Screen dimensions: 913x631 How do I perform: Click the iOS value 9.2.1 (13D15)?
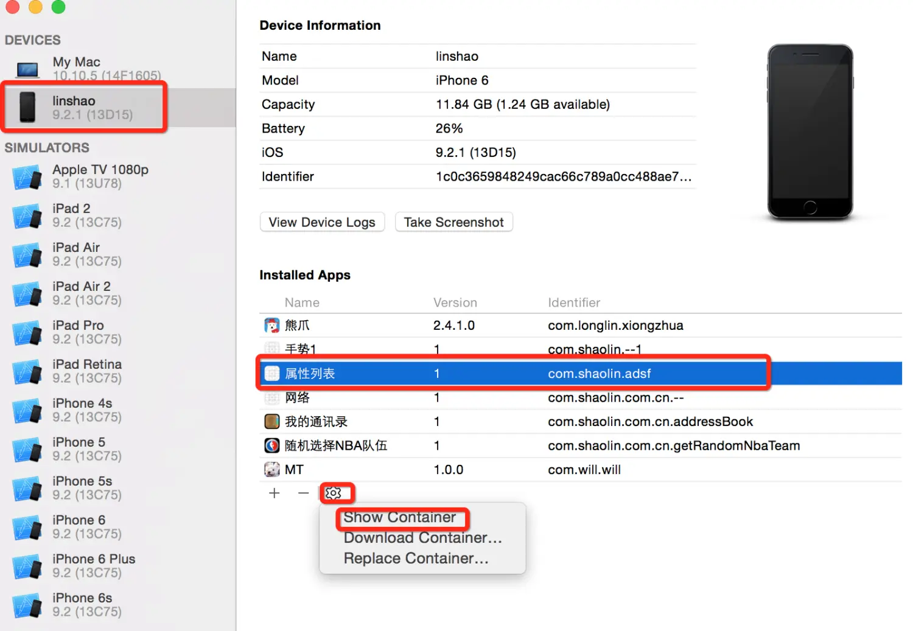tap(476, 153)
